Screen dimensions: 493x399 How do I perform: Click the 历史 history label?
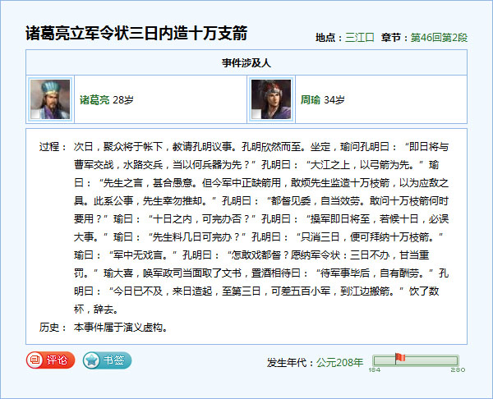coord(53,327)
